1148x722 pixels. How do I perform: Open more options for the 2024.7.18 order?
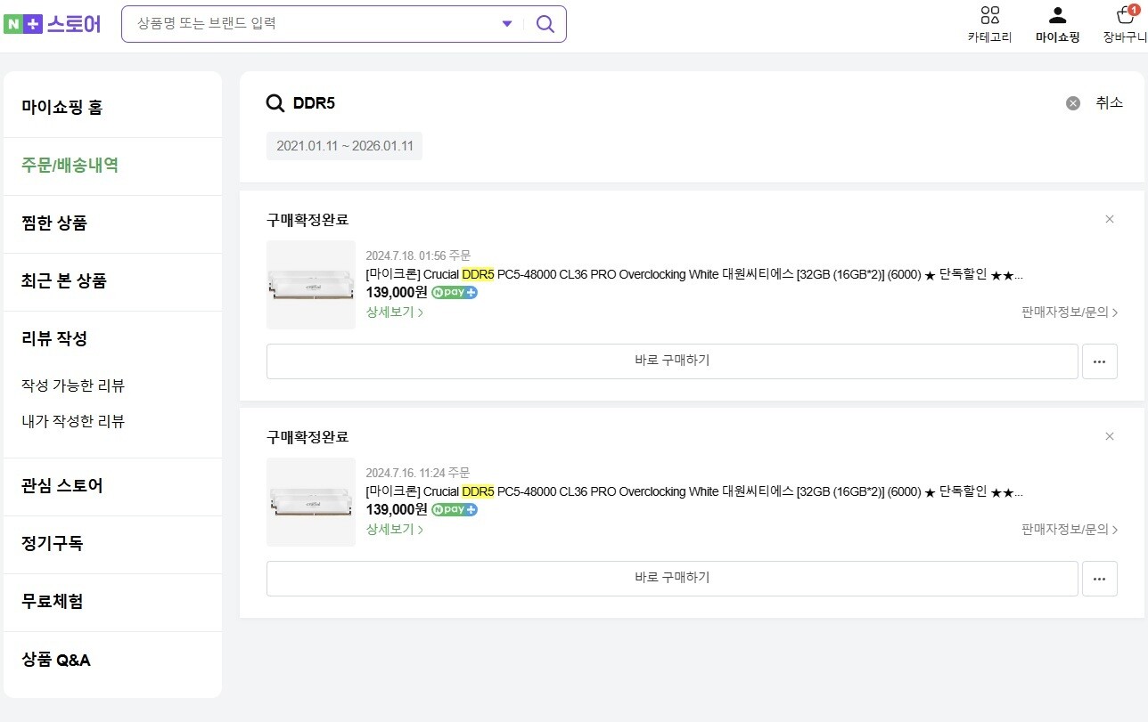tap(1099, 361)
